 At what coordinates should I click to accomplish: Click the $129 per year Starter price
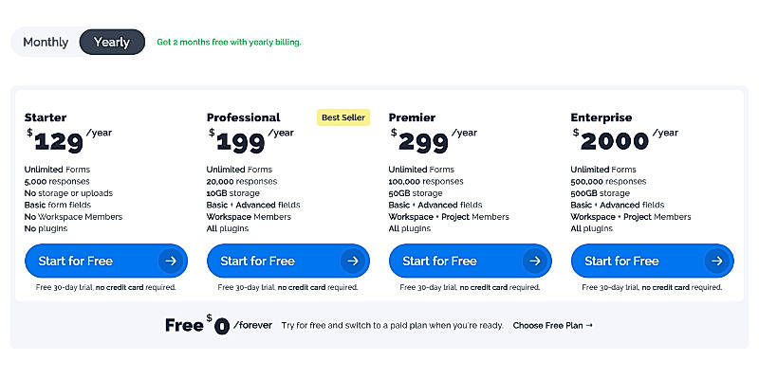[x=68, y=140]
